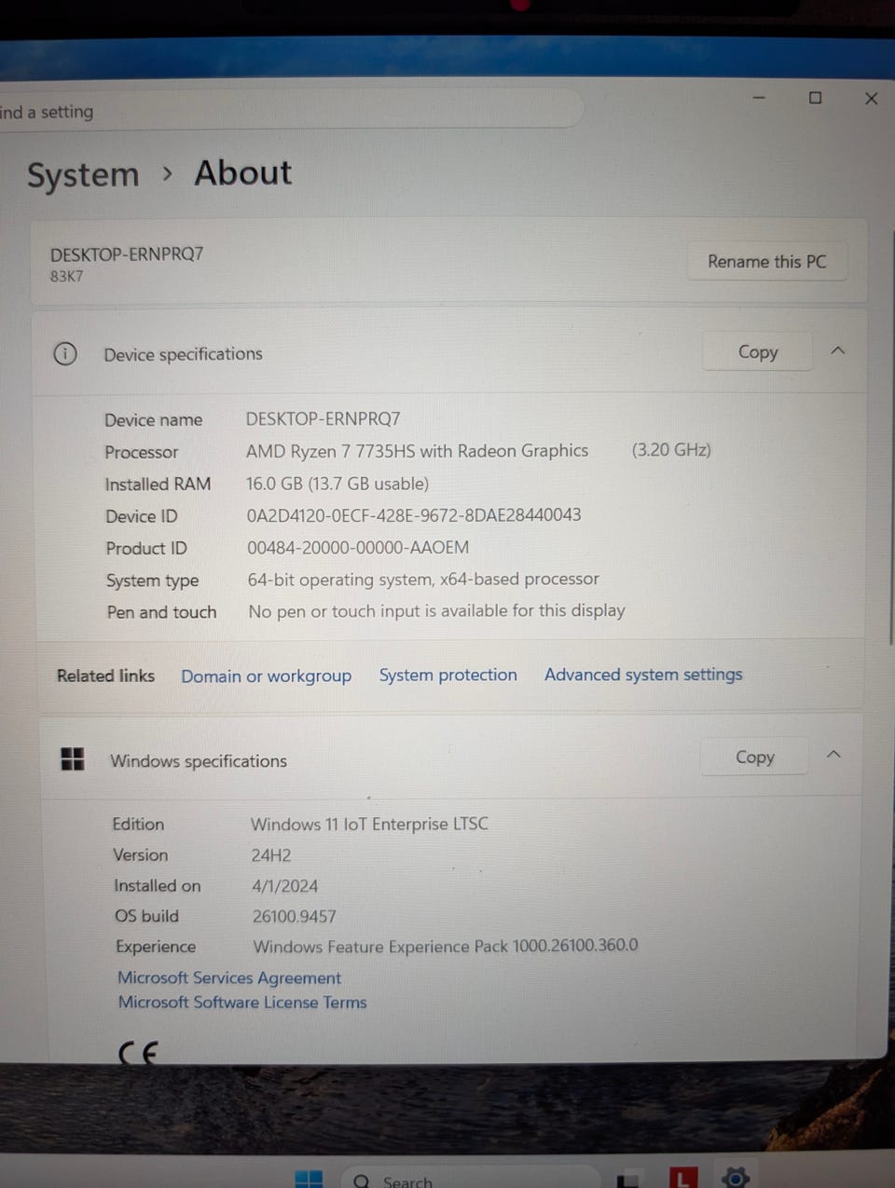The height and width of the screenshot is (1188, 895).
Task: Select the version value 24H2
Action: pos(271,855)
